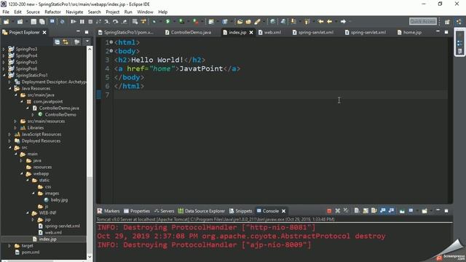Maximize the editor area
The image size is (466, 262).
click(x=446, y=32)
